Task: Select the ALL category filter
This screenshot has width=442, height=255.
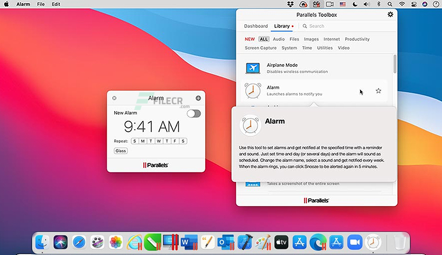Action: pyautogui.click(x=264, y=39)
